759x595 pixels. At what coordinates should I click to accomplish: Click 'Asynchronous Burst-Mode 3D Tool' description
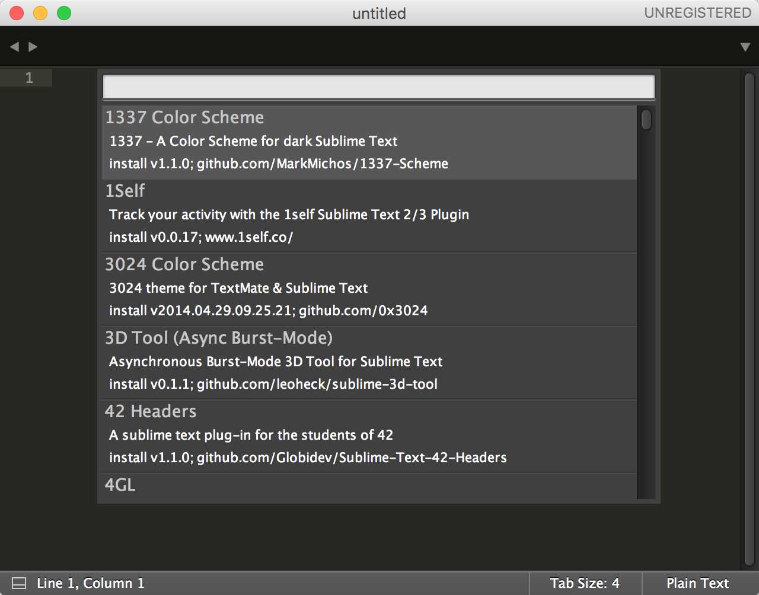point(276,362)
